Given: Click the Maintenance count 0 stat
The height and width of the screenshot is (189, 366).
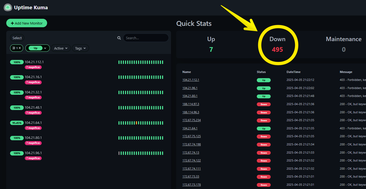Looking at the screenshot, I should coord(344,49).
